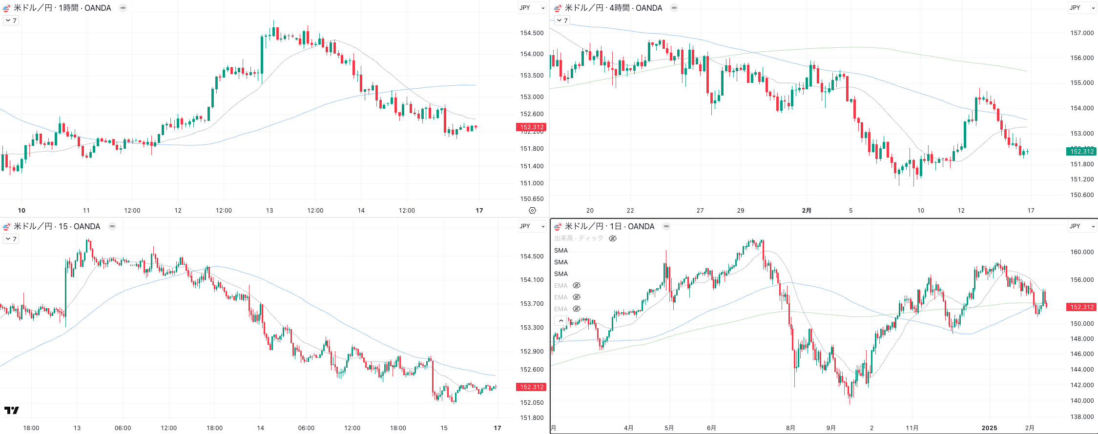Click the market status icon beside 1時間 · OANDA
Viewport: 1098px width, 434px height.
pos(123,8)
